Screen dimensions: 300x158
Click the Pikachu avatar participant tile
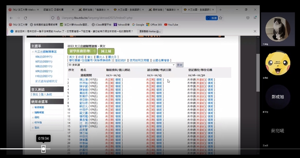coord(278,62)
